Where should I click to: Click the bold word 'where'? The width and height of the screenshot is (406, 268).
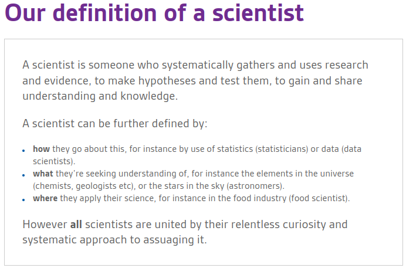[x=45, y=198]
